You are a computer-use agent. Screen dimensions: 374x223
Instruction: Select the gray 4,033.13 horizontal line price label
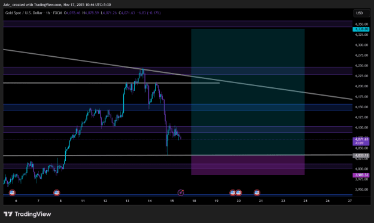[361, 155]
